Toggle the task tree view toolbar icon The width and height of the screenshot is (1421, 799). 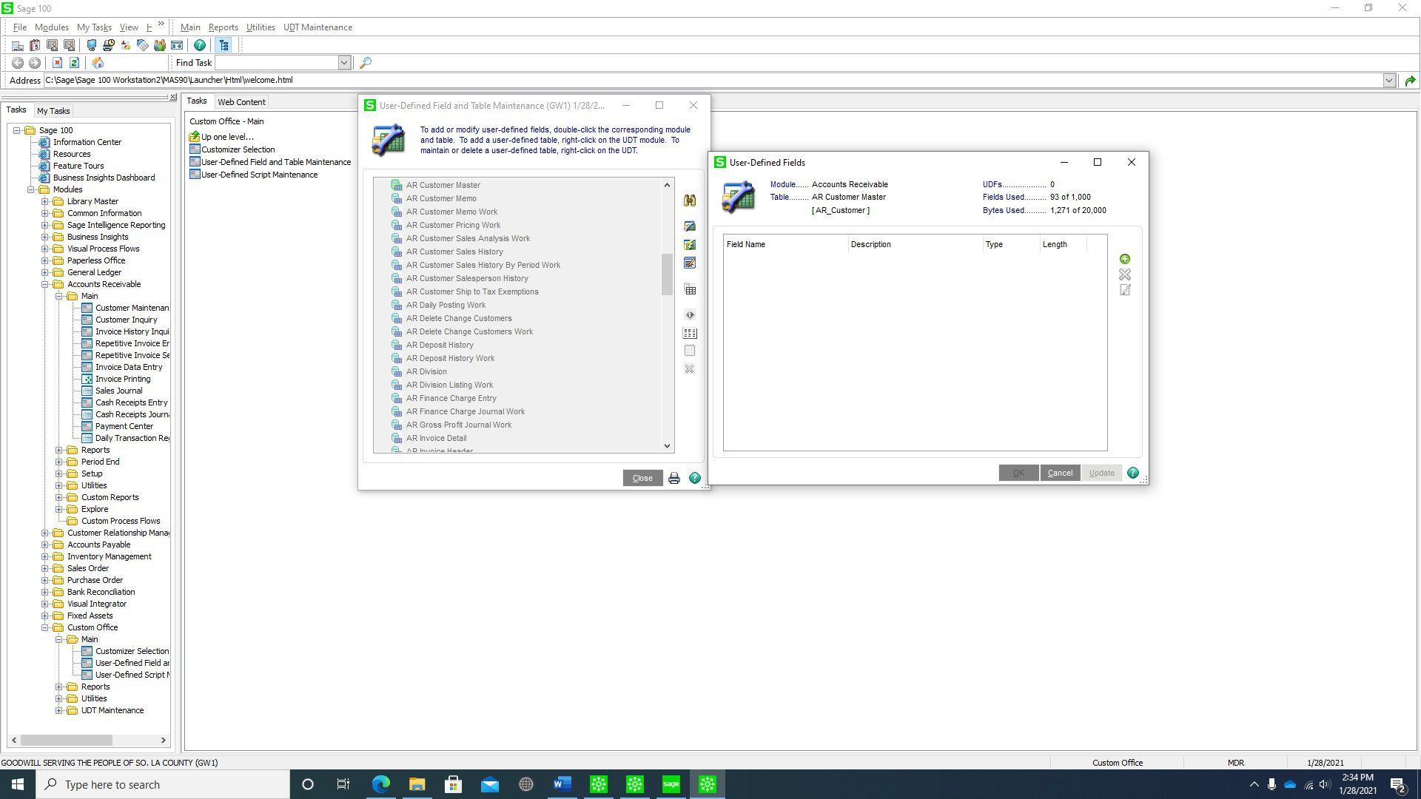click(224, 45)
